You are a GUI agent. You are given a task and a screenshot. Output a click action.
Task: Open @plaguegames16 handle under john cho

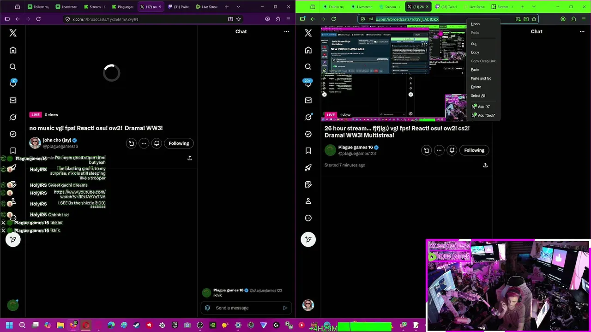click(x=60, y=147)
